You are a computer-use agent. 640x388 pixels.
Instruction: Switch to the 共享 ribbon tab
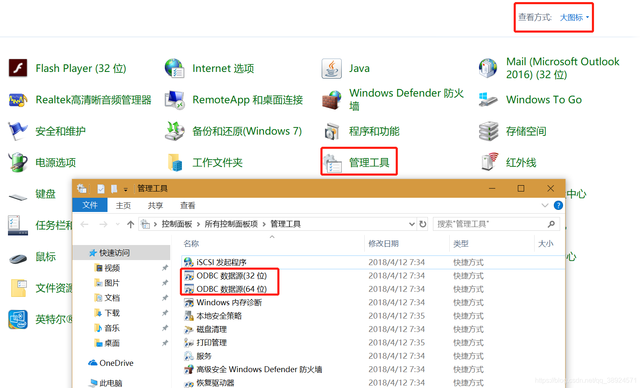click(x=155, y=205)
